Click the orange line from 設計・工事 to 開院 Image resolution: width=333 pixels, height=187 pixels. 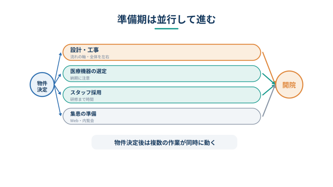(268, 67)
